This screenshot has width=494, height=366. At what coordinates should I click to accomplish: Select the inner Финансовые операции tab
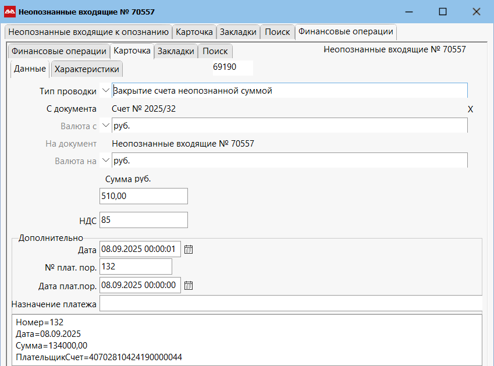coord(59,51)
